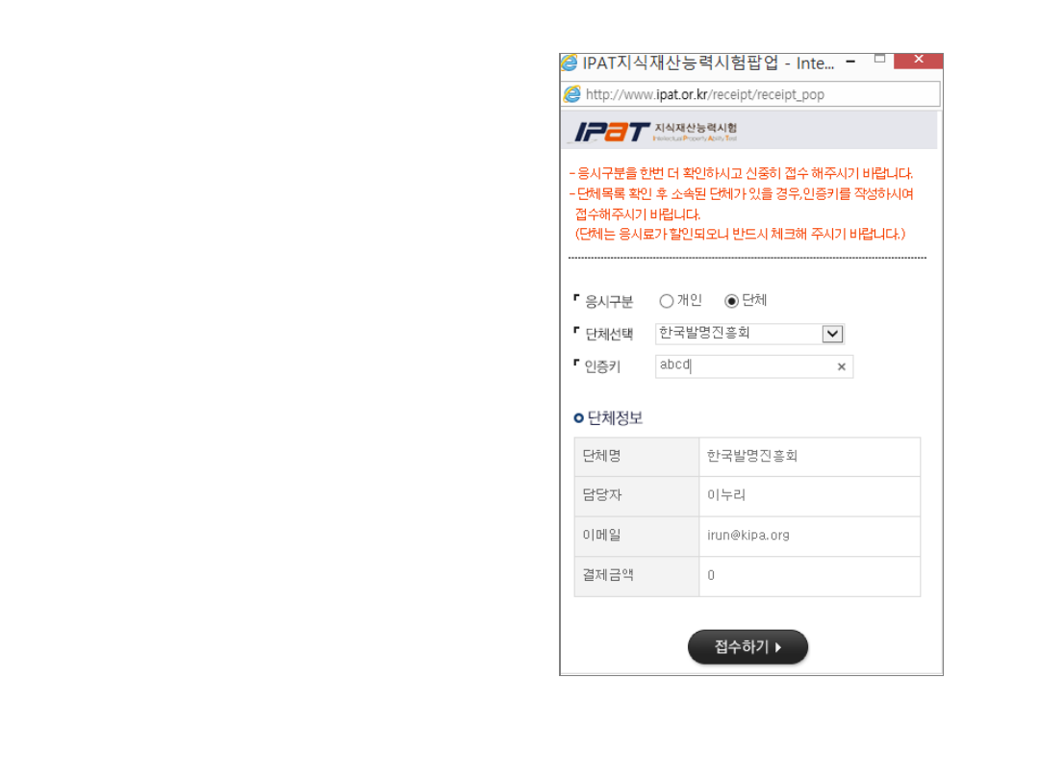The width and height of the screenshot is (1039, 779).
Task: Click the 담당자 value 이누리
Action: [x=726, y=495]
